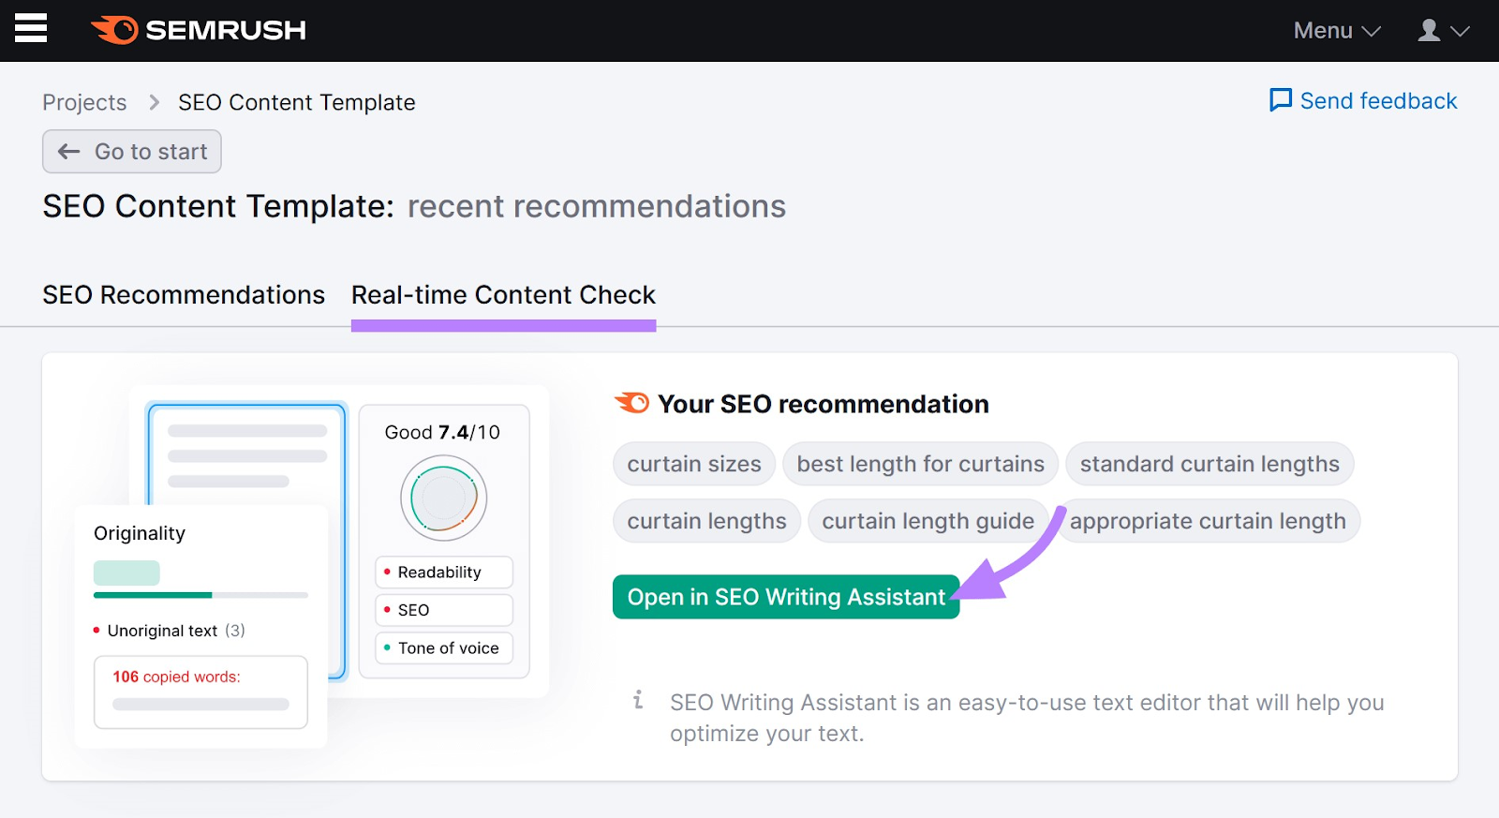This screenshot has width=1499, height=818.
Task: Click the Originality heading
Action: (140, 533)
